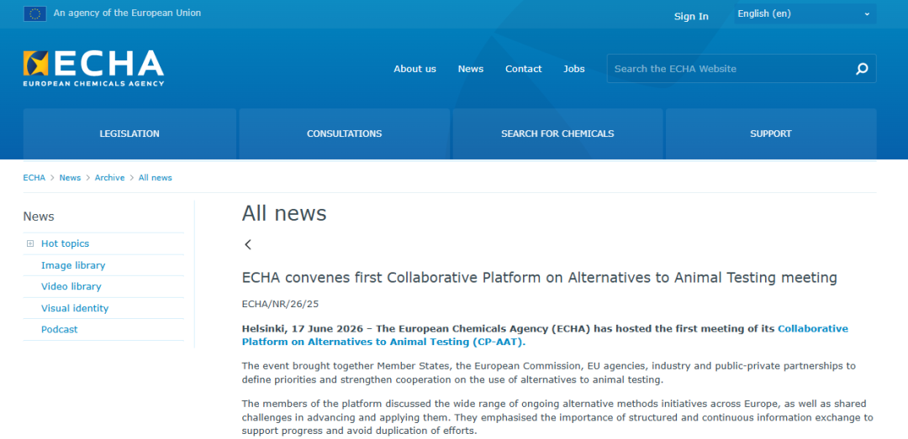Click the All news page heading
Screen dimensions: 908x439
coord(284,213)
